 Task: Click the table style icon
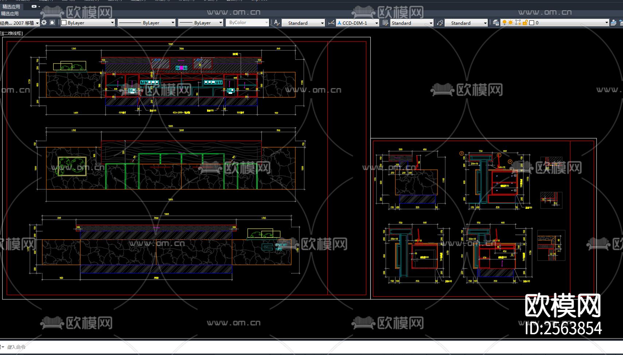(385, 23)
